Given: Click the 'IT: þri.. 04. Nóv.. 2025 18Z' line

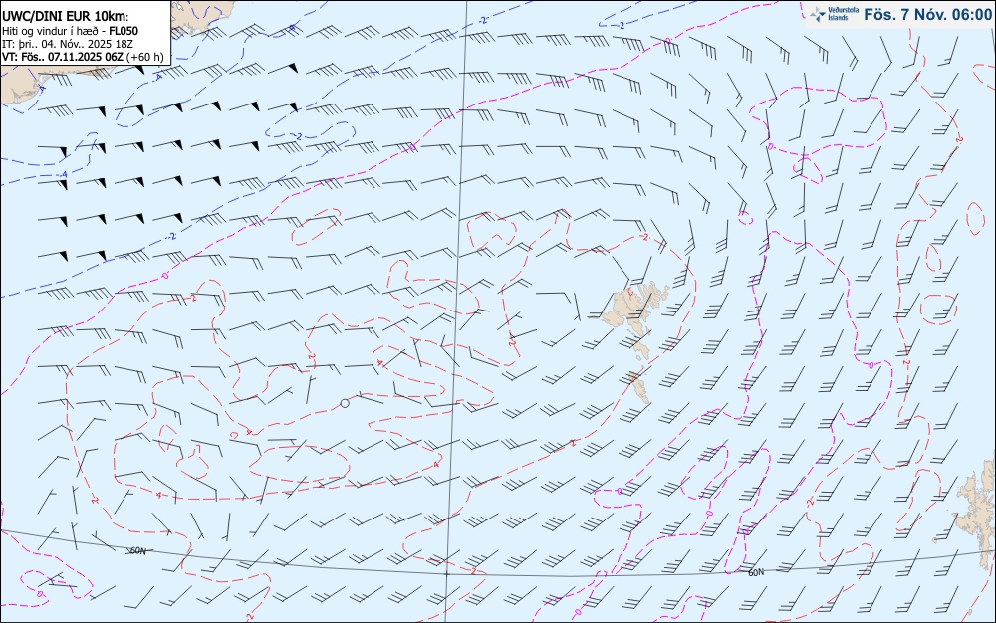Looking at the screenshot, I should [x=68, y=44].
